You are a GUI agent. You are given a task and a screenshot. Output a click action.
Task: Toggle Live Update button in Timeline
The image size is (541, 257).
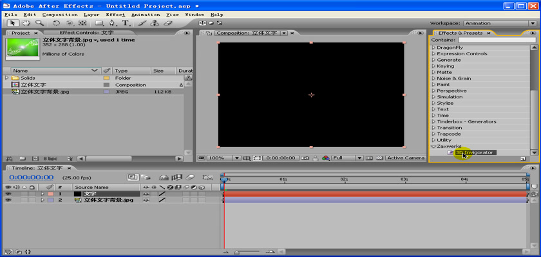(133, 177)
